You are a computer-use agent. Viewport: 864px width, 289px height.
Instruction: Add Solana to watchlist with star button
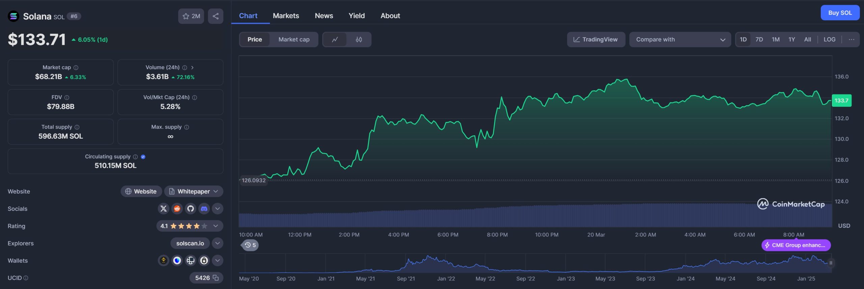coord(191,16)
